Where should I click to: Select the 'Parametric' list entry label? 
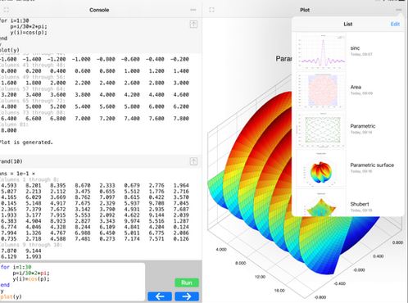(363, 126)
